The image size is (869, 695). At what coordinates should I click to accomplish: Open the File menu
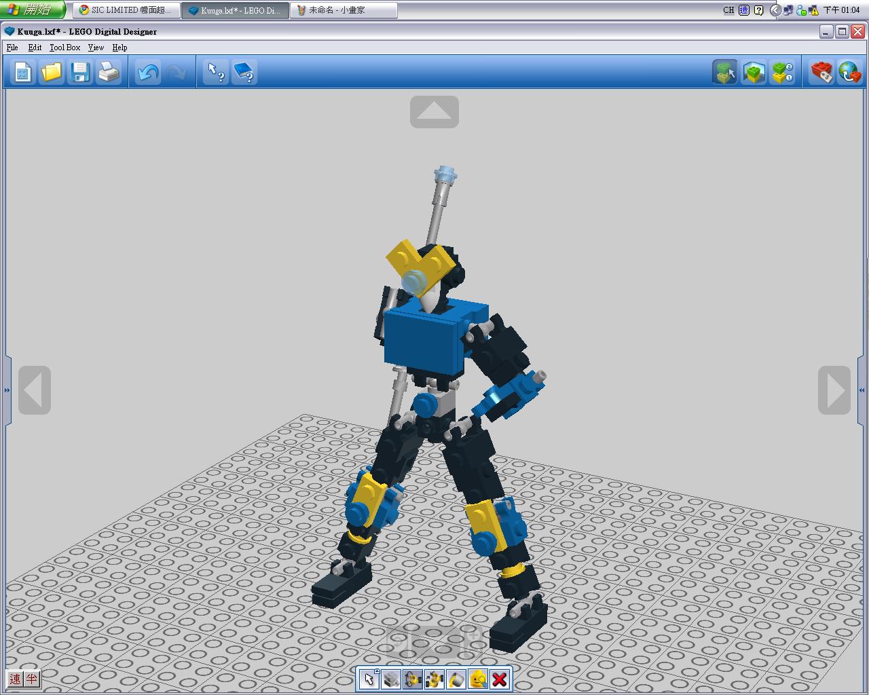point(12,48)
